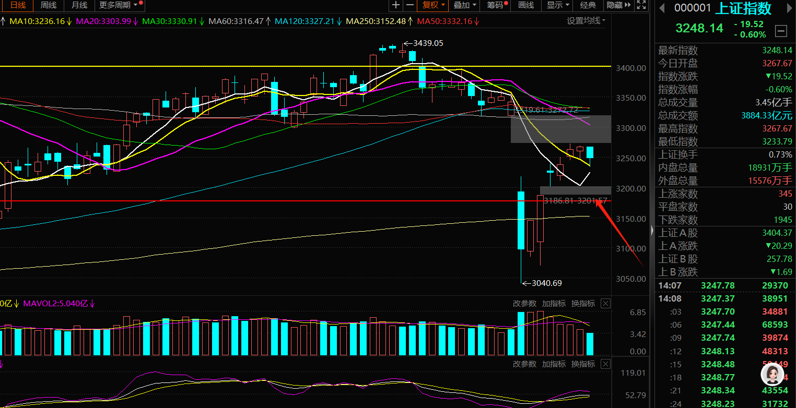Click 上涨家数 value 345
Image resolution: width=796 pixels, height=408 pixels.
click(x=785, y=194)
